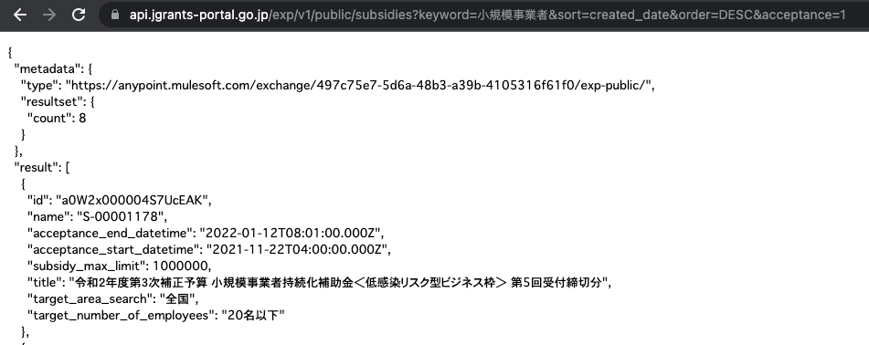Click the "metadata" key in JSON
Viewport: 869px width, 345px height.
[x=48, y=69]
